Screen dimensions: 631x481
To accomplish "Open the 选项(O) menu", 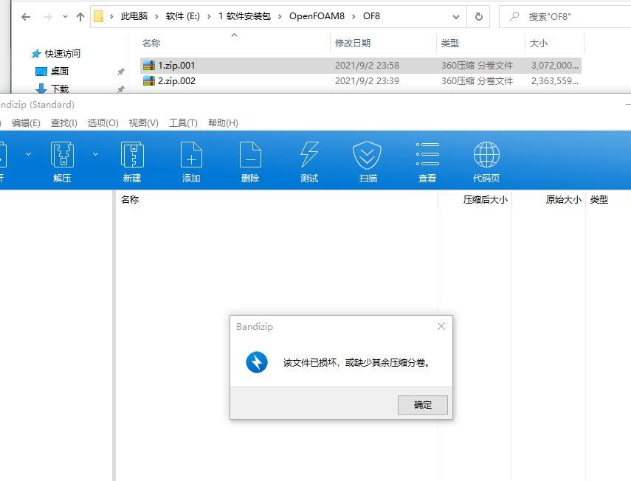I will (x=103, y=123).
